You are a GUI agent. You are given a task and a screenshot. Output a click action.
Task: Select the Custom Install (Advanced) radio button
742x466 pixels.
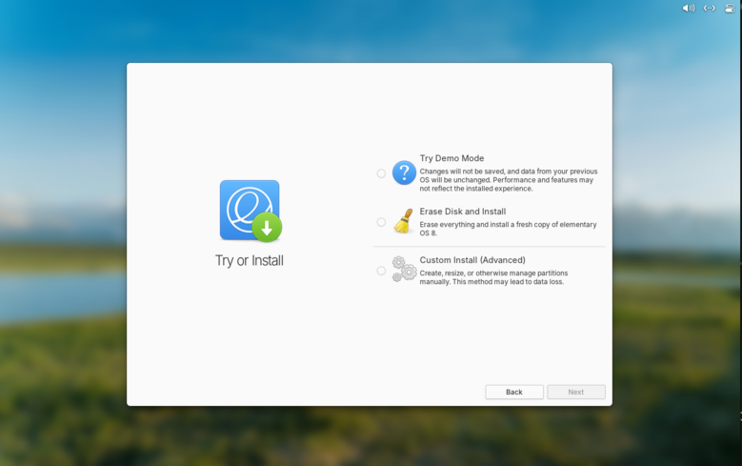coord(381,271)
